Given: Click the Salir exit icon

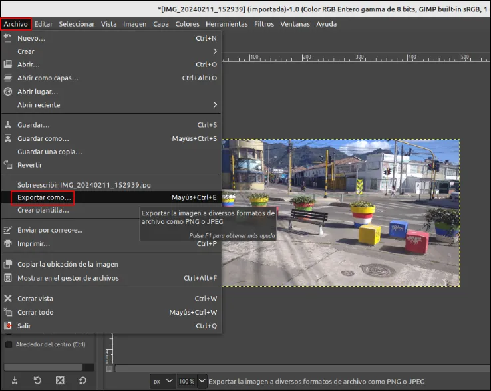Looking at the screenshot, I should pyautogui.click(x=8, y=326).
